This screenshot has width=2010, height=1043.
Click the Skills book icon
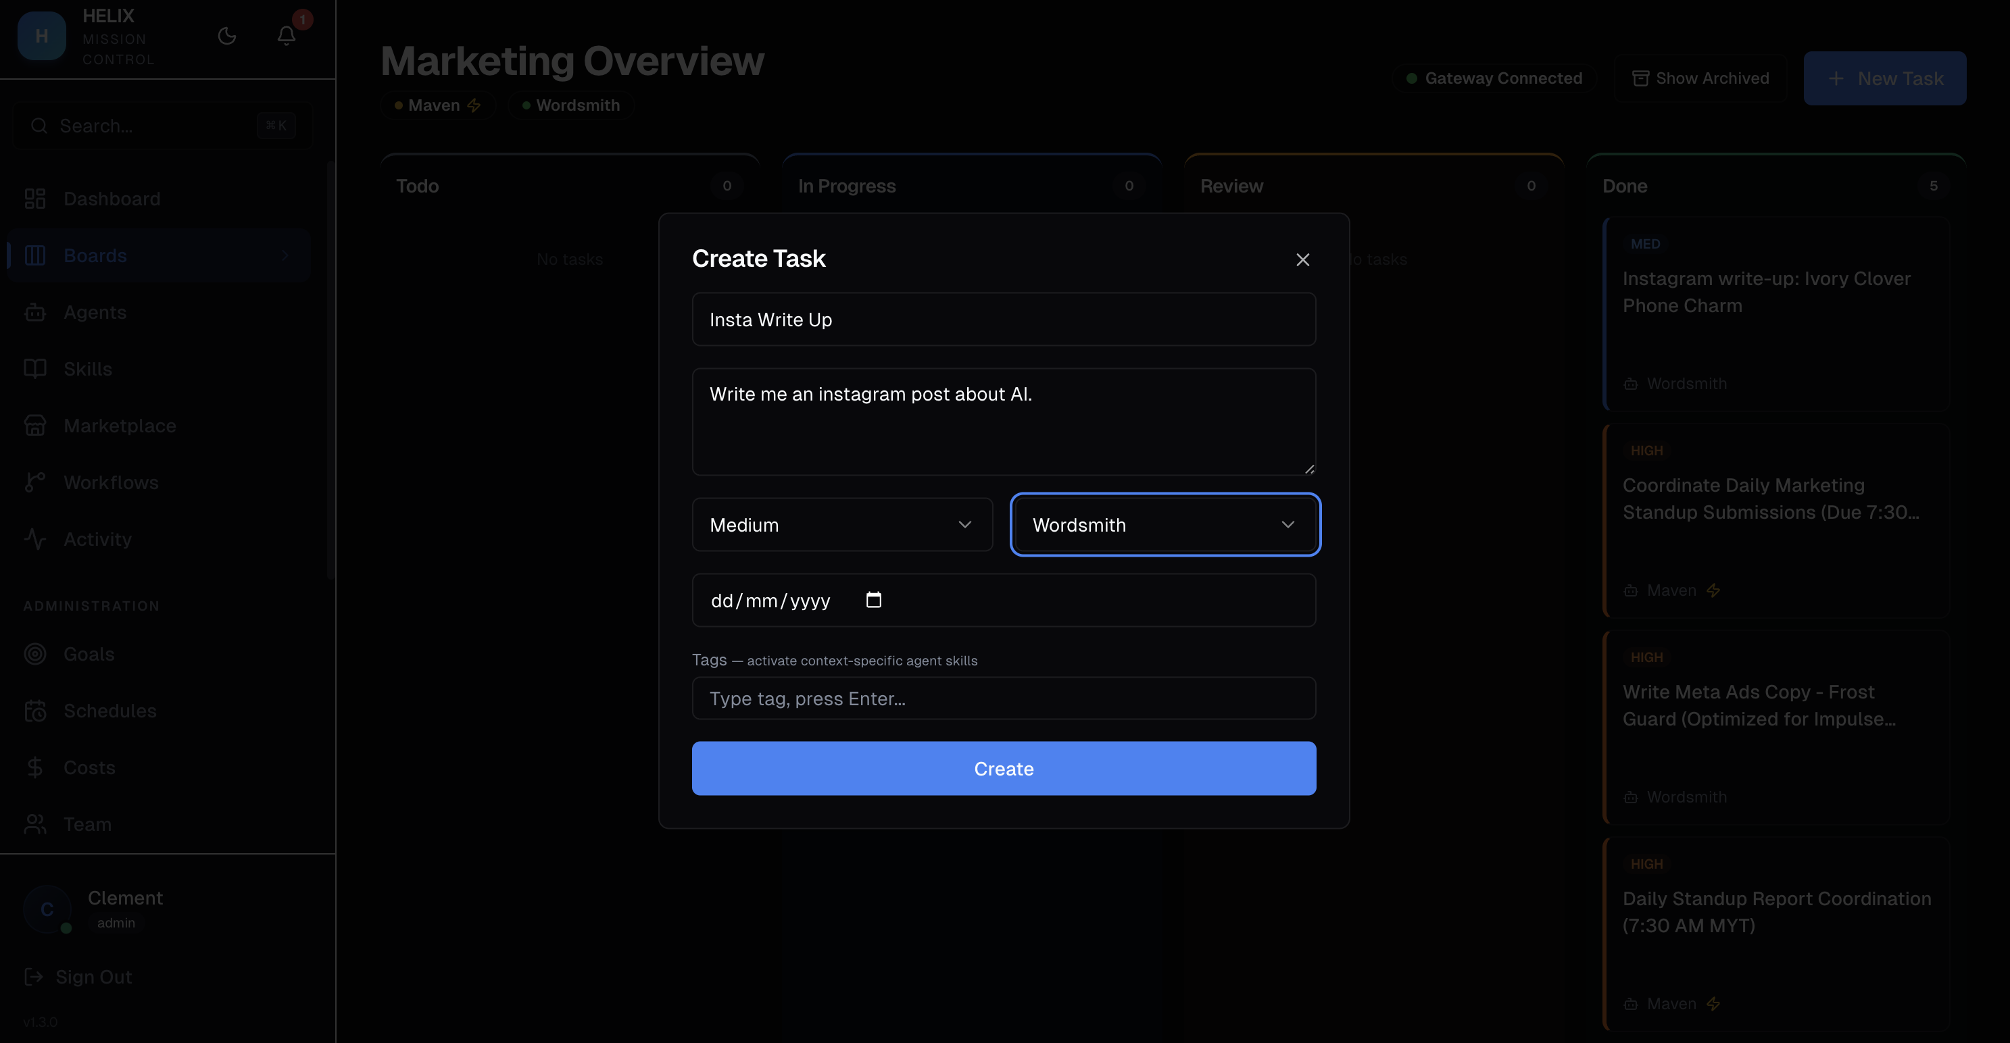pyautogui.click(x=35, y=369)
